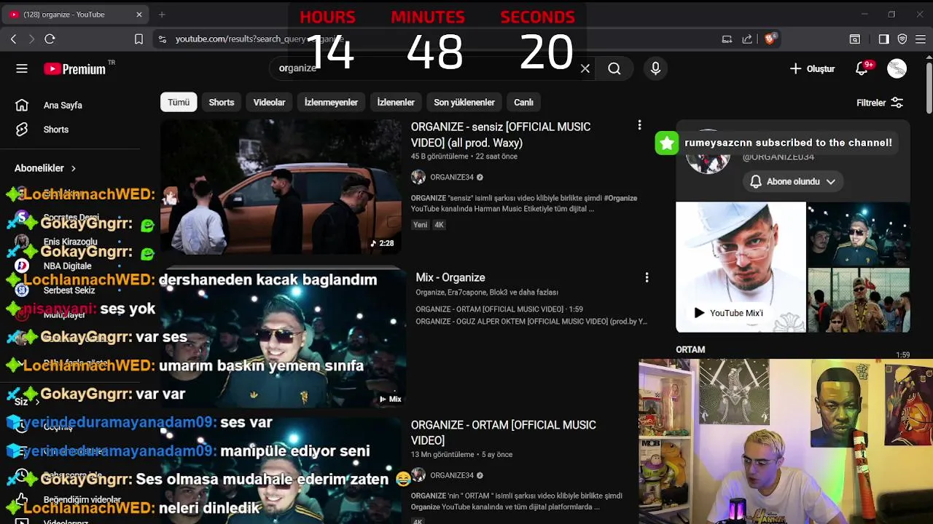Open the hamburger guide menu
This screenshot has height=524, width=933.
click(22, 68)
